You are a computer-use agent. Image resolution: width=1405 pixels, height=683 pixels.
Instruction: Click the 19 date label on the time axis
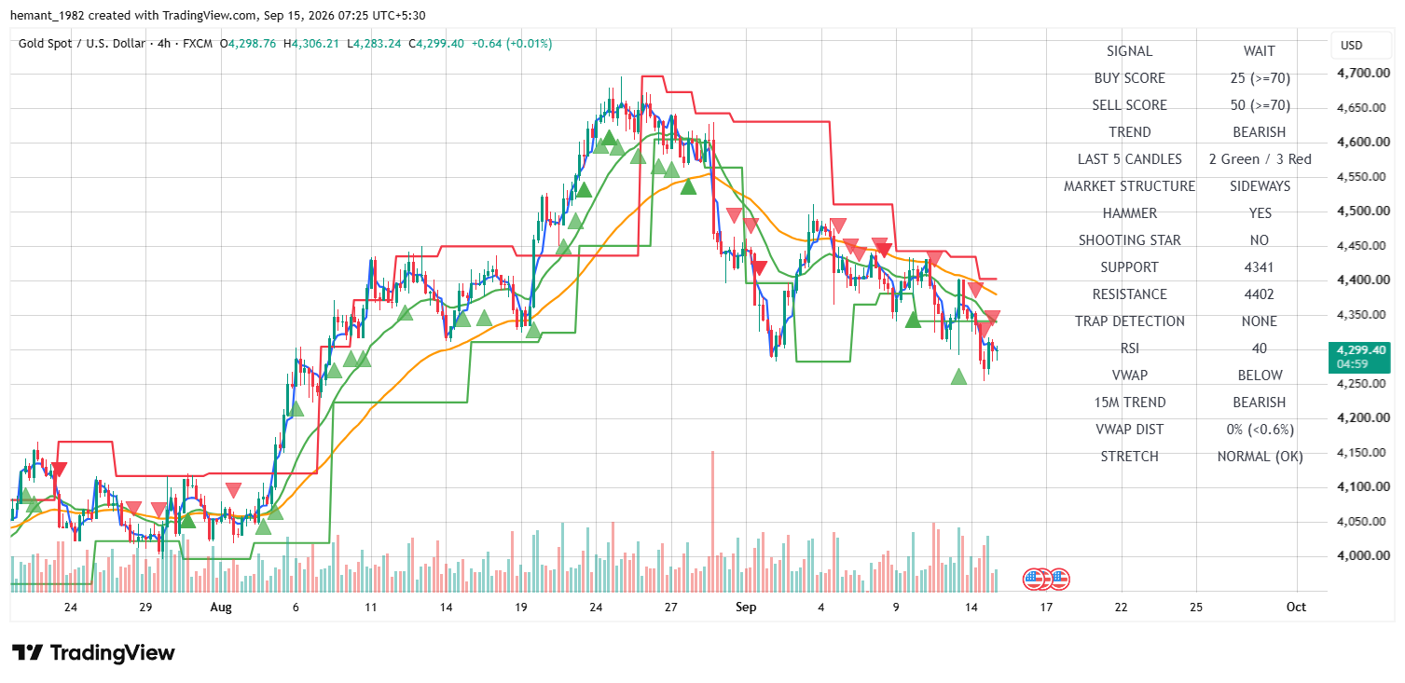click(x=520, y=607)
